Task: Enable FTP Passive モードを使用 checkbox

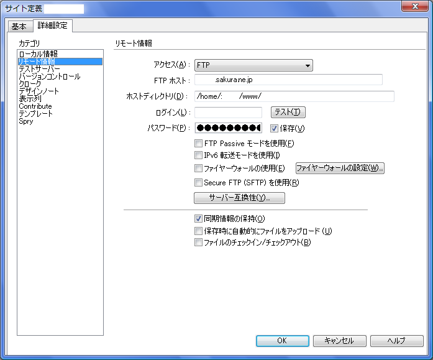Action: pos(199,144)
